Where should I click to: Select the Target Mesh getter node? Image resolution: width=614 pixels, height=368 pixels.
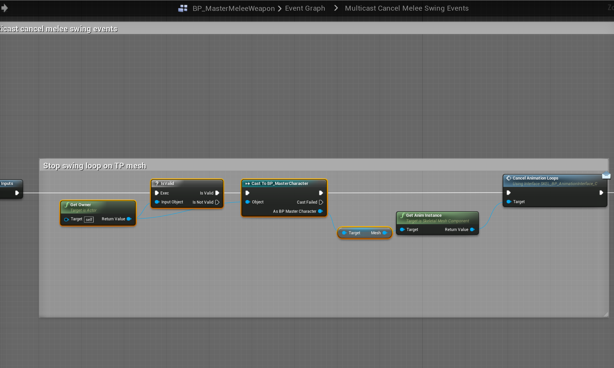pyautogui.click(x=365, y=233)
